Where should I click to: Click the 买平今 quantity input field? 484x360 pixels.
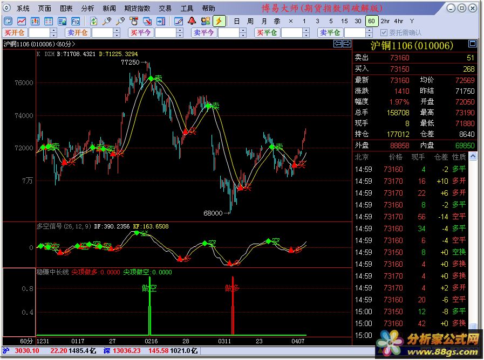click(166, 33)
